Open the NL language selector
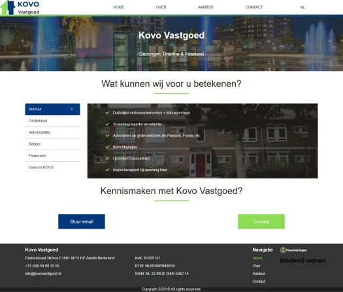 302,7
